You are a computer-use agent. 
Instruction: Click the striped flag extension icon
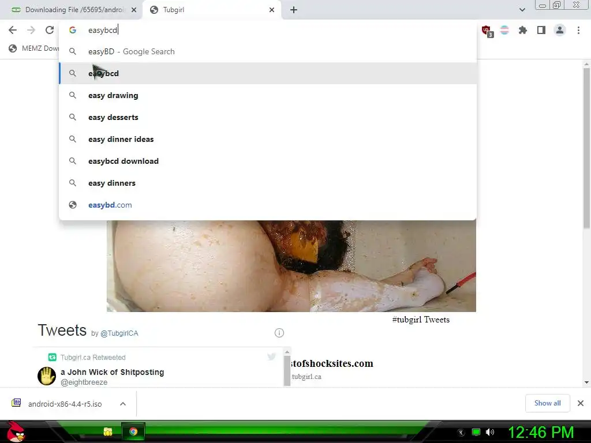(504, 30)
